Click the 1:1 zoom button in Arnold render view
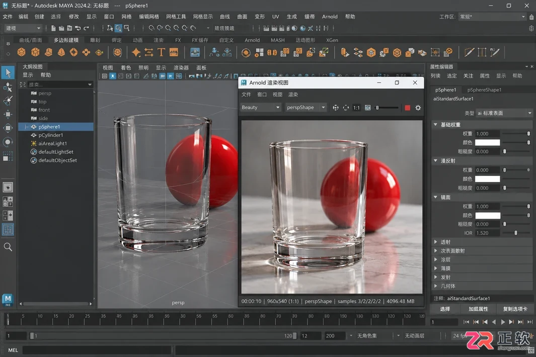This screenshot has height=357, width=536. coord(356,108)
